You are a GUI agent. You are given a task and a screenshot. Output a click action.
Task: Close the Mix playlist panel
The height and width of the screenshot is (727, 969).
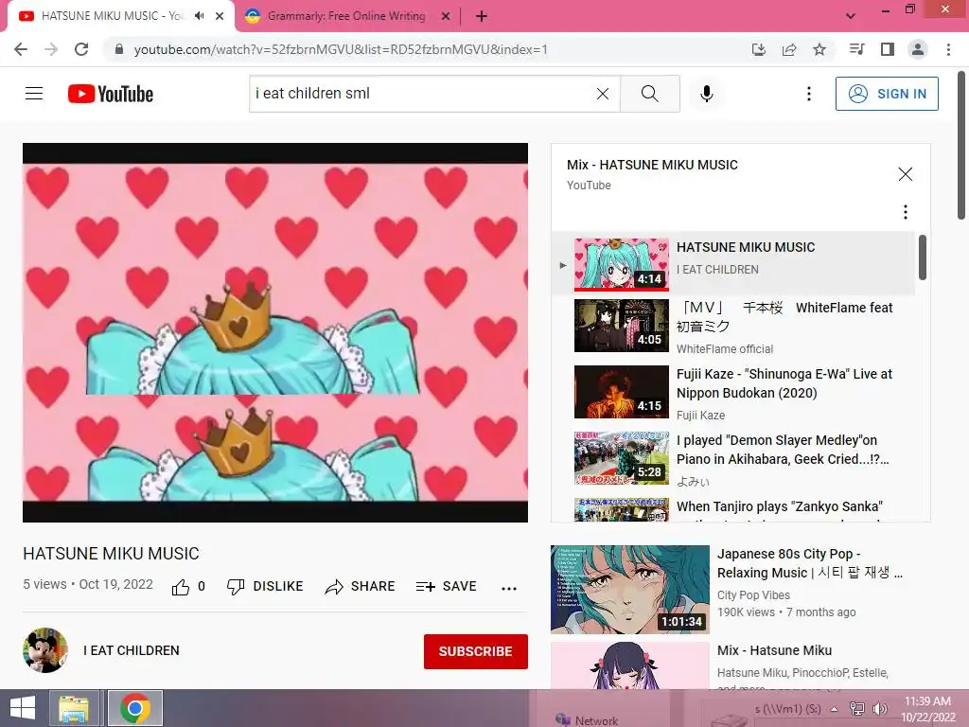point(906,174)
